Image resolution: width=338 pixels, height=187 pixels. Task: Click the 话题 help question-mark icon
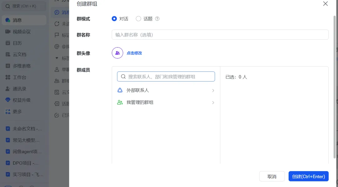click(x=157, y=19)
